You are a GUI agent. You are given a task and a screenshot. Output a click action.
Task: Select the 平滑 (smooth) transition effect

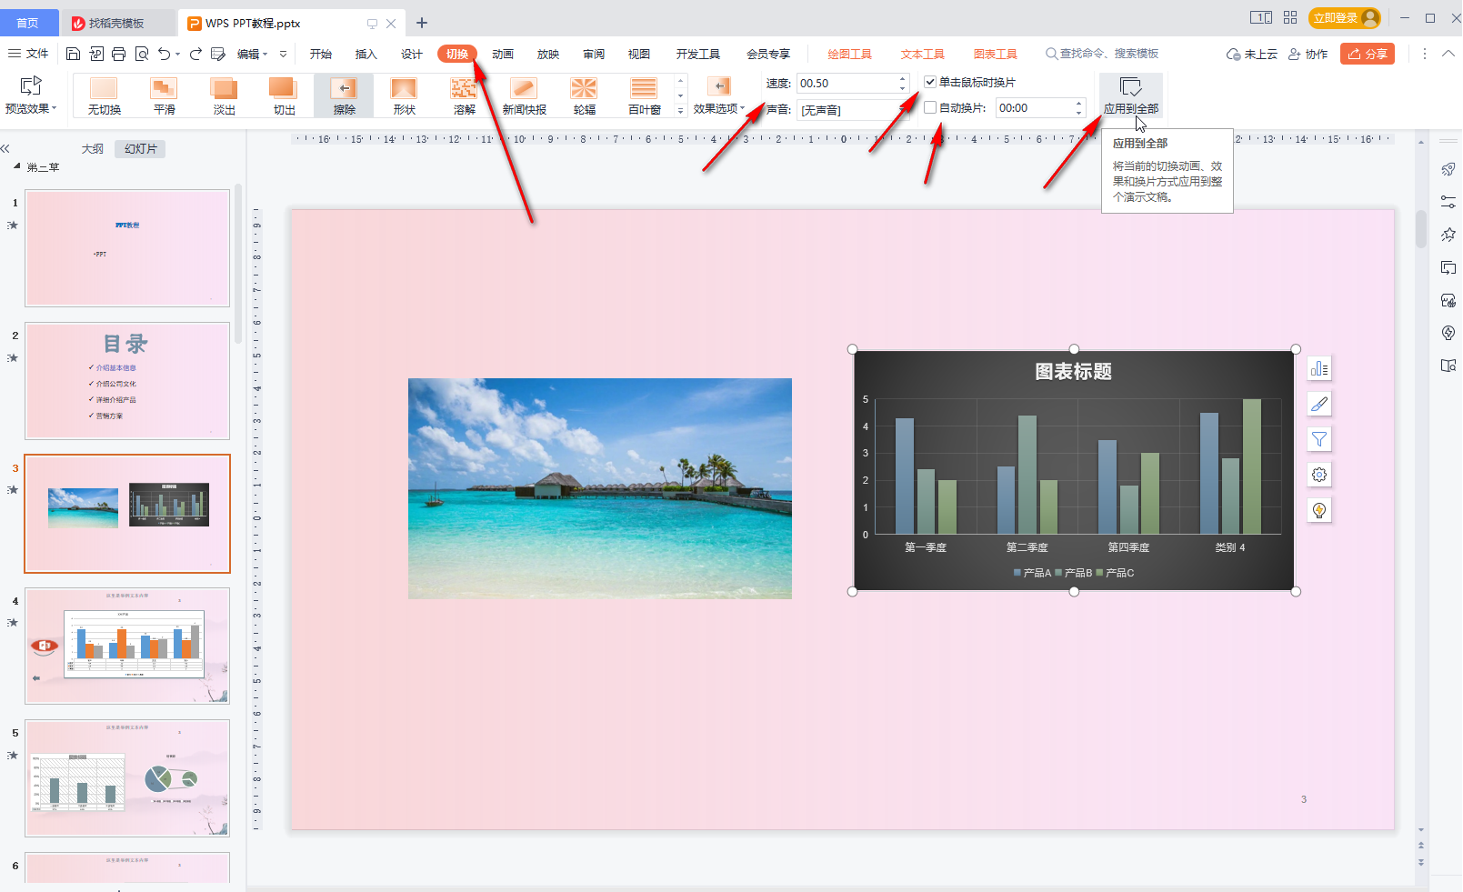tap(164, 95)
